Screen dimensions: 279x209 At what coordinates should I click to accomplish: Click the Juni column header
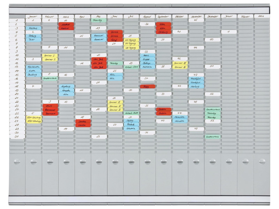tap(115, 16)
